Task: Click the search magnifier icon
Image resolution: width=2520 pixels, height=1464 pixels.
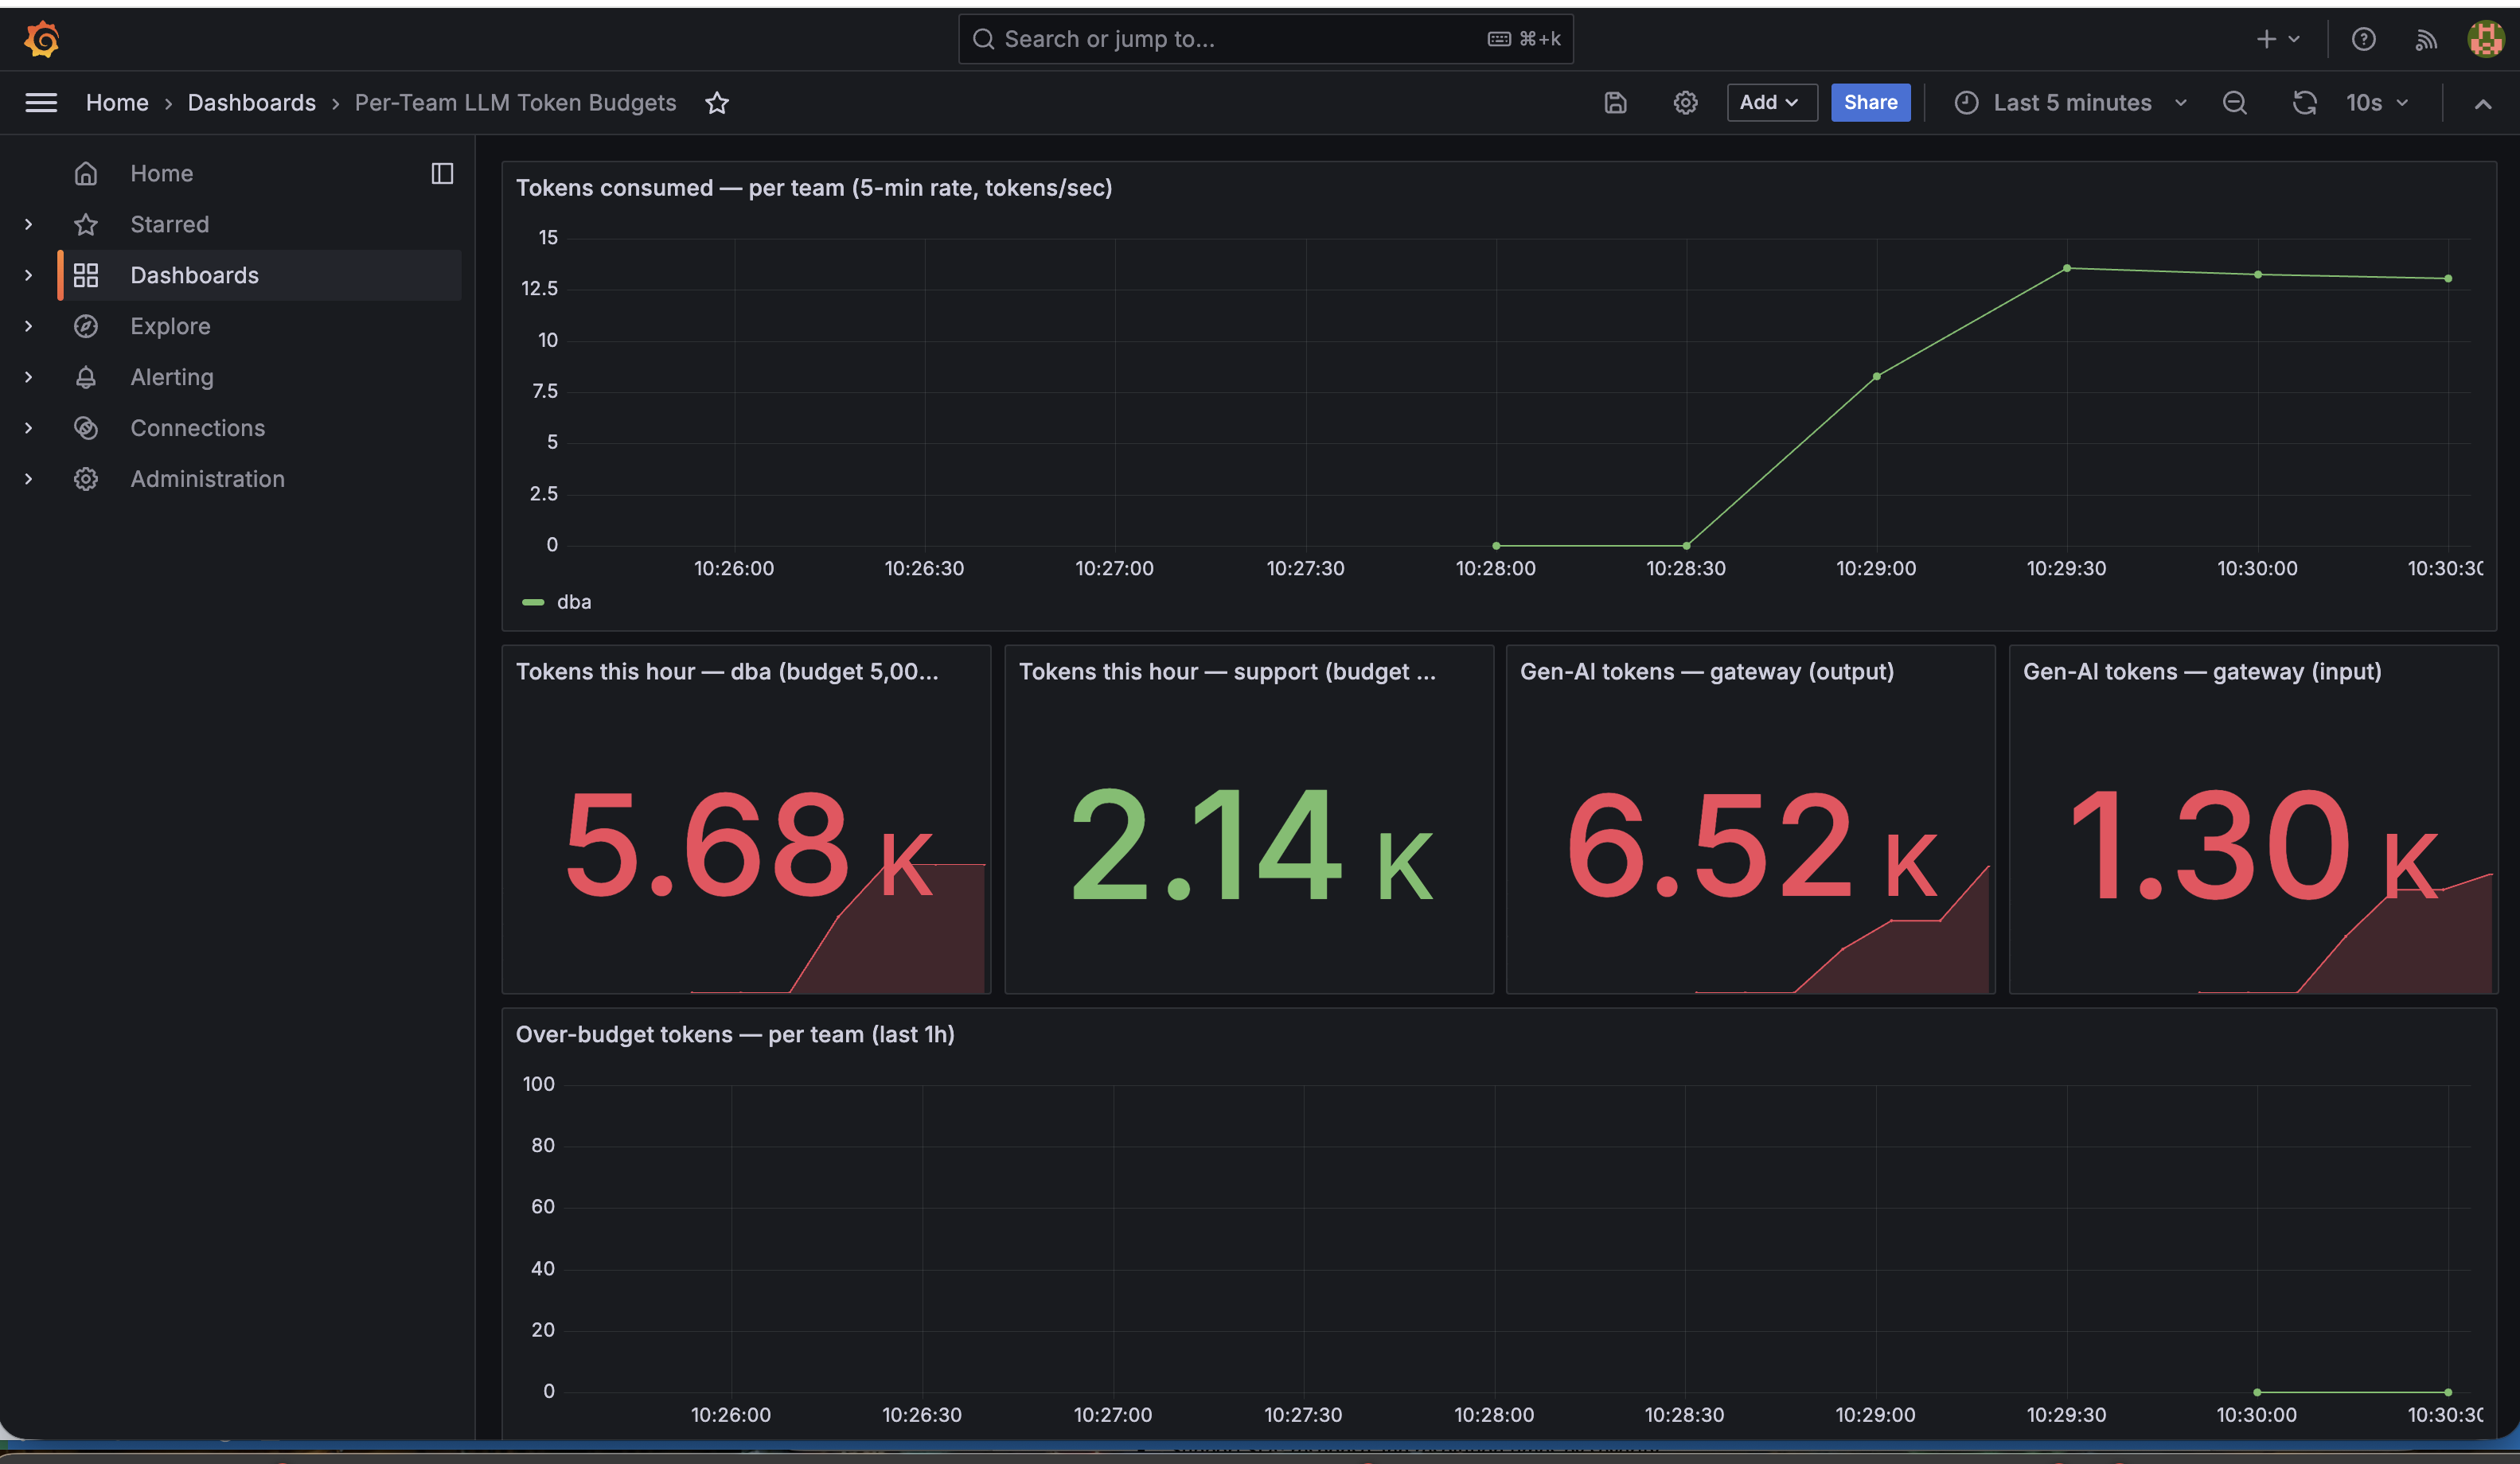Action: [983, 39]
